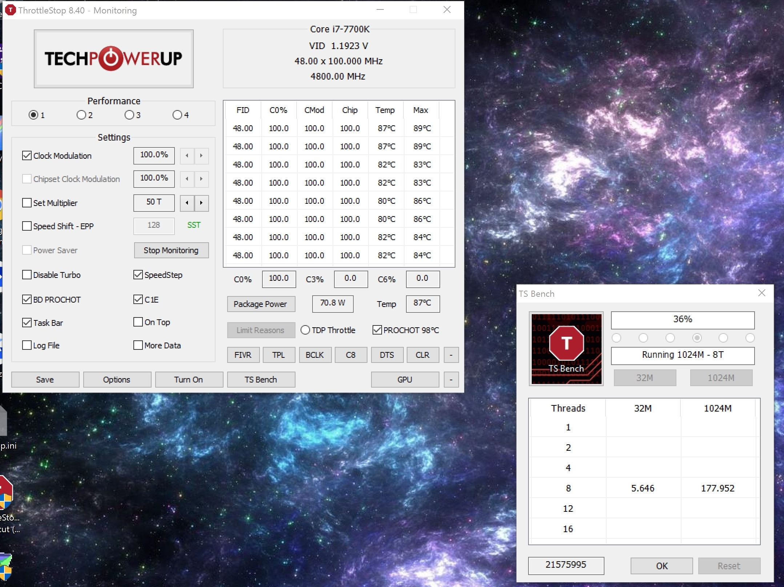Click the 36% benchmark progress bar
This screenshot has height=587, width=784.
click(682, 320)
